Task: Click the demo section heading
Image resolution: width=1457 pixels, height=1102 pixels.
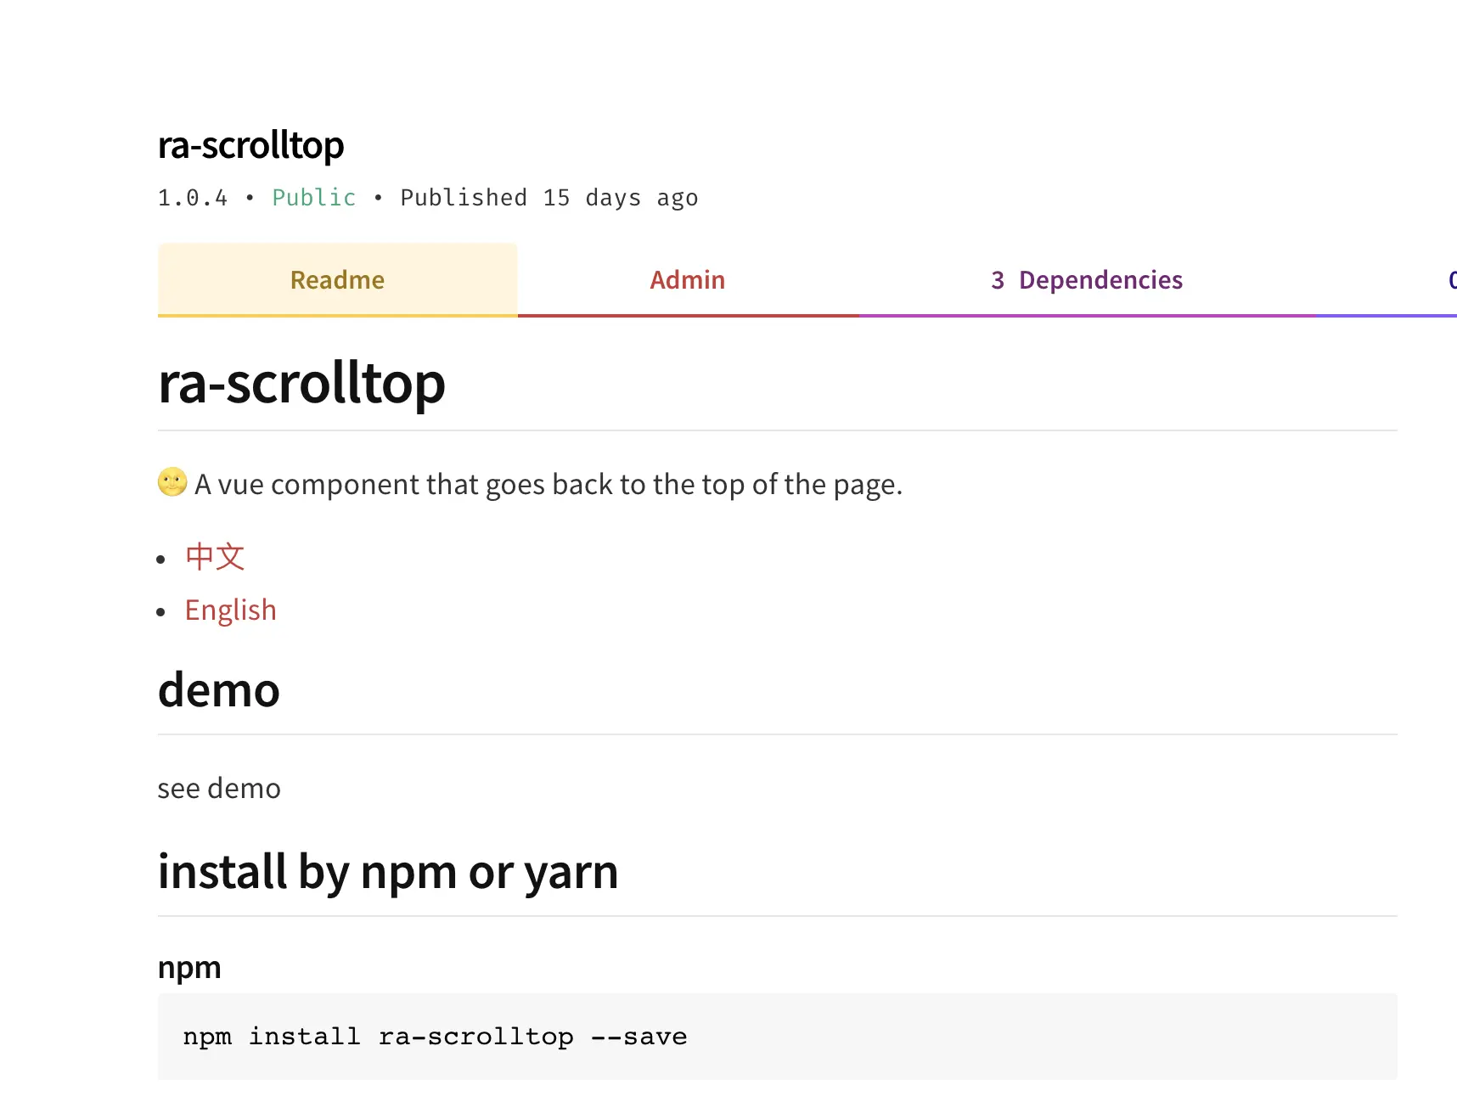Action: [x=218, y=689]
